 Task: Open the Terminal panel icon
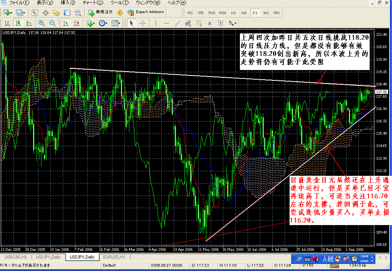pyautogui.click(x=67, y=13)
